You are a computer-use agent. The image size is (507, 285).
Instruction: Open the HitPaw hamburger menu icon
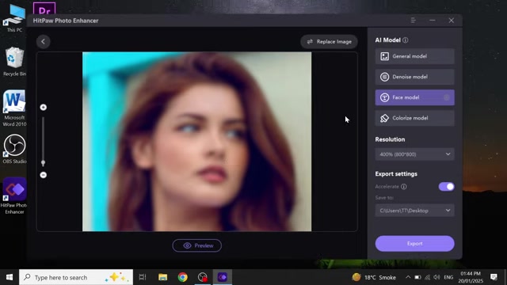(413, 21)
